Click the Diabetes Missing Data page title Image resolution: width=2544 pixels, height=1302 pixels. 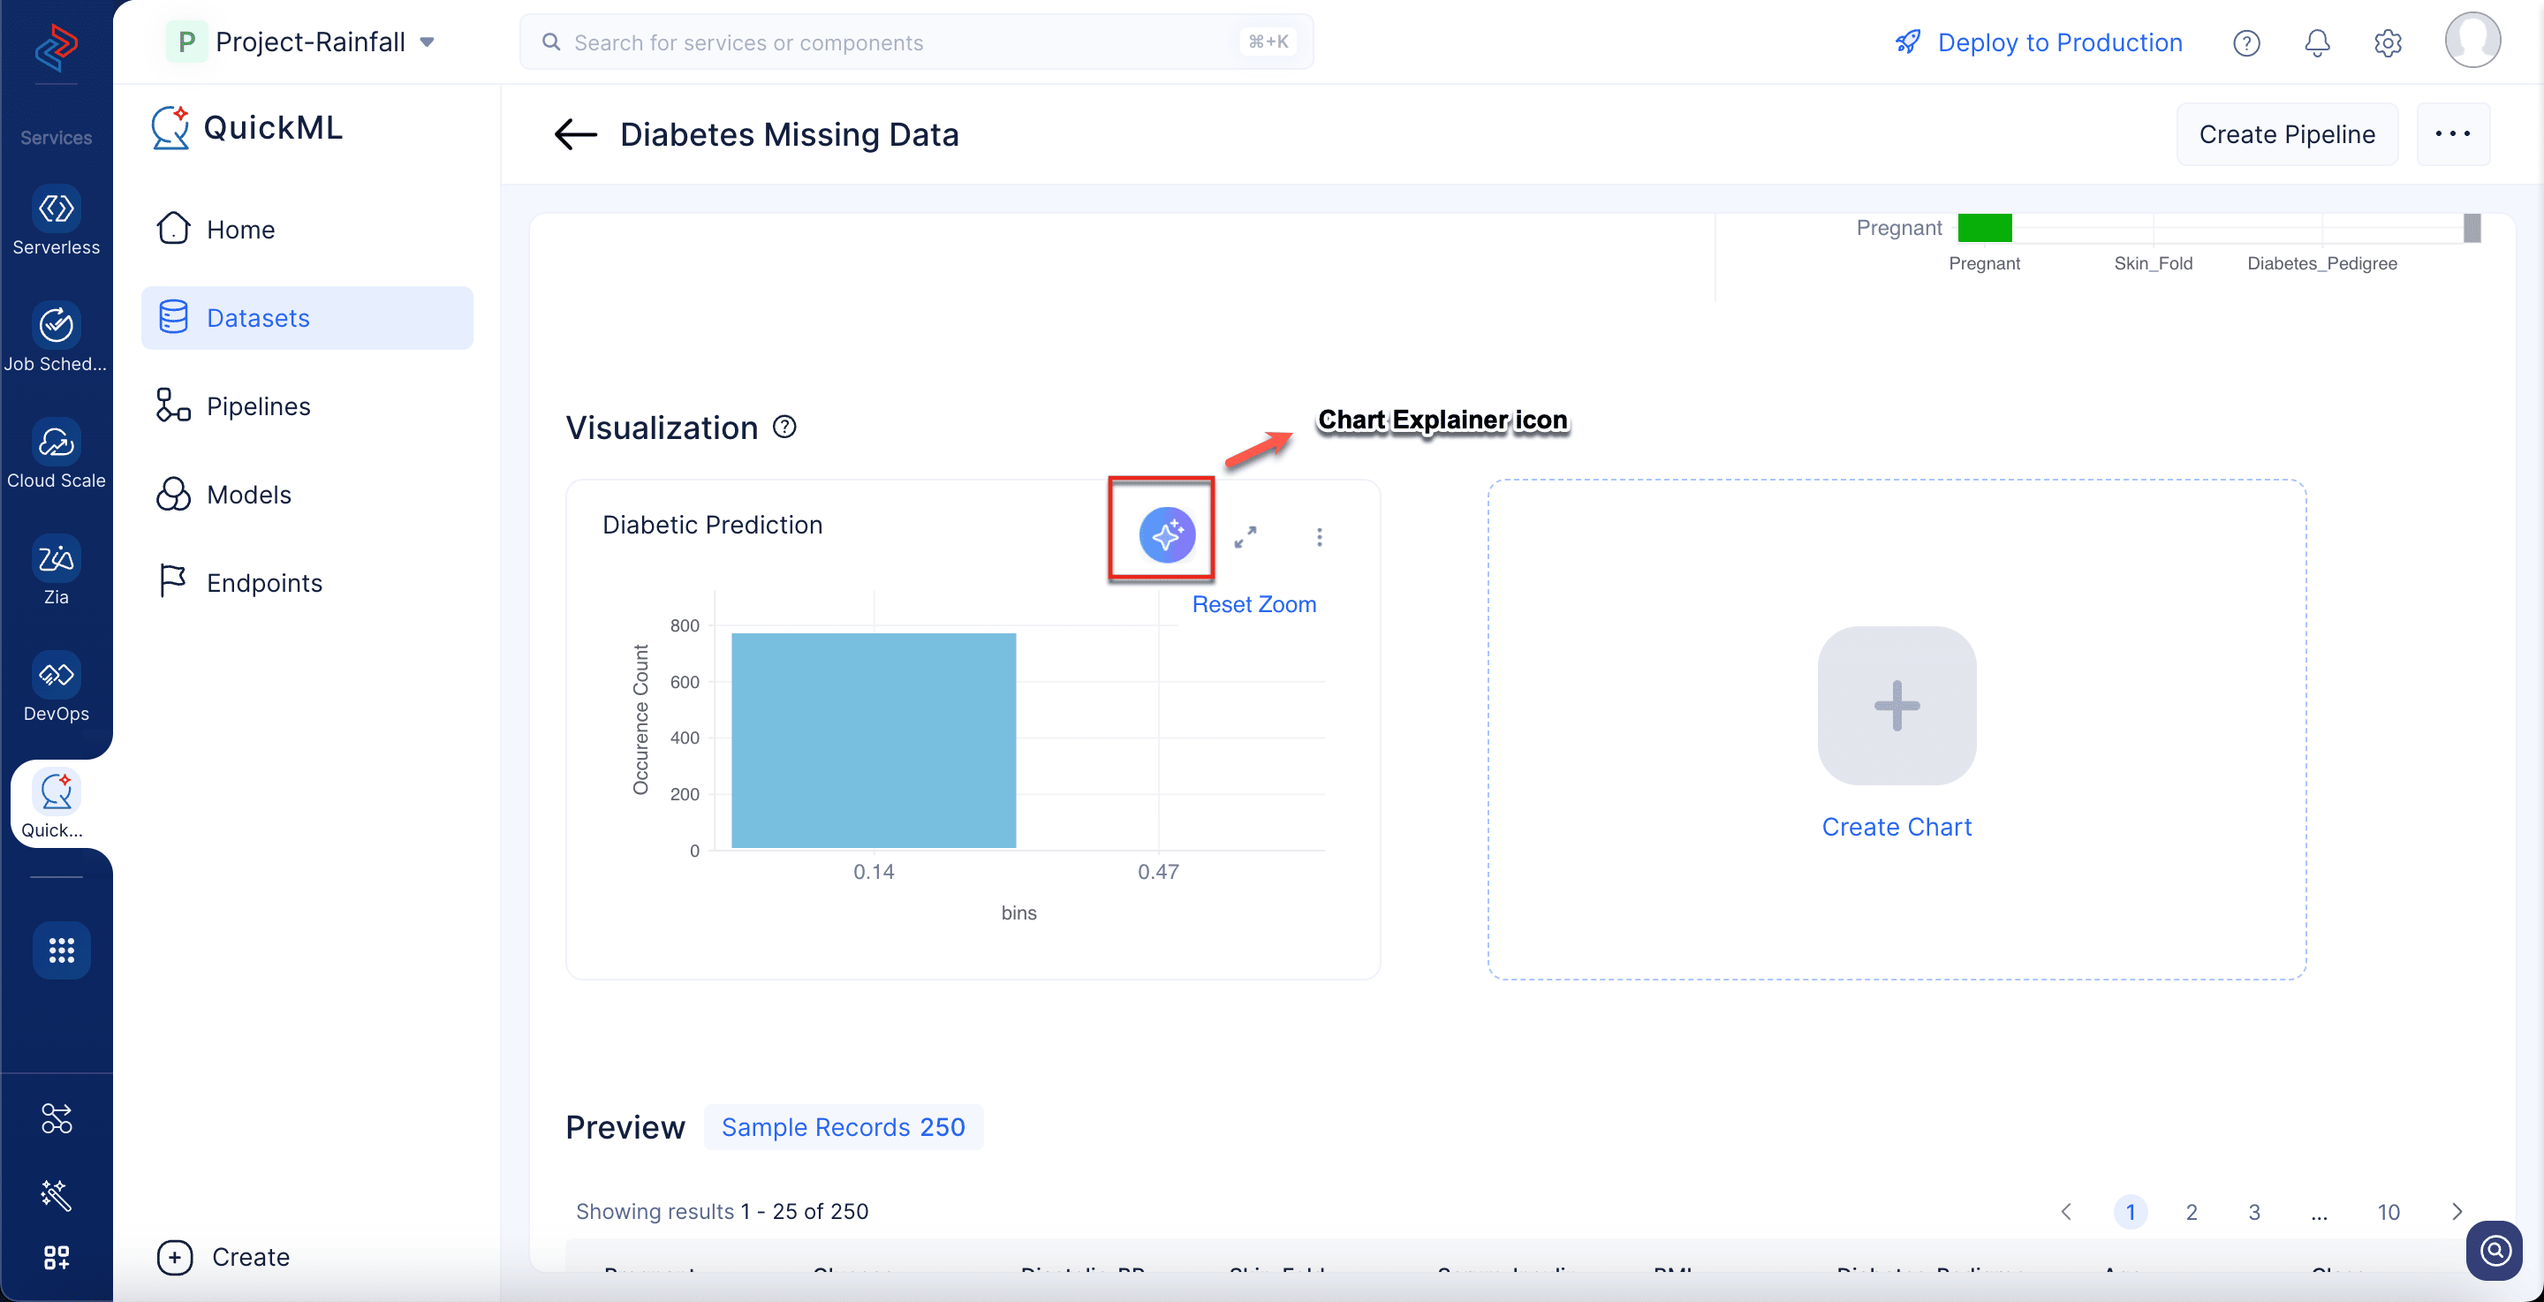pyautogui.click(x=789, y=134)
